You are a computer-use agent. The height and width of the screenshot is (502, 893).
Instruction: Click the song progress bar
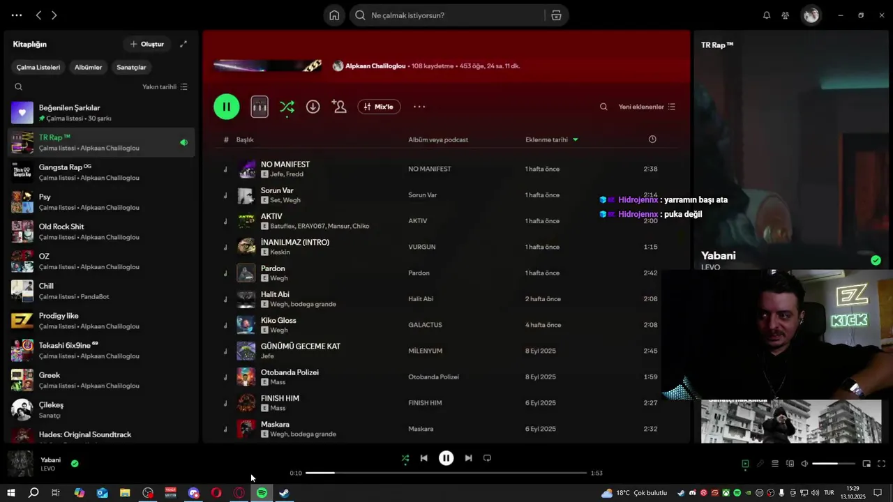pos(446,473)
